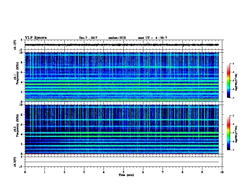Click the ch.1 voltage waveform trace
The width and height of the screenshot is (250, 193).
click(122, 45)
